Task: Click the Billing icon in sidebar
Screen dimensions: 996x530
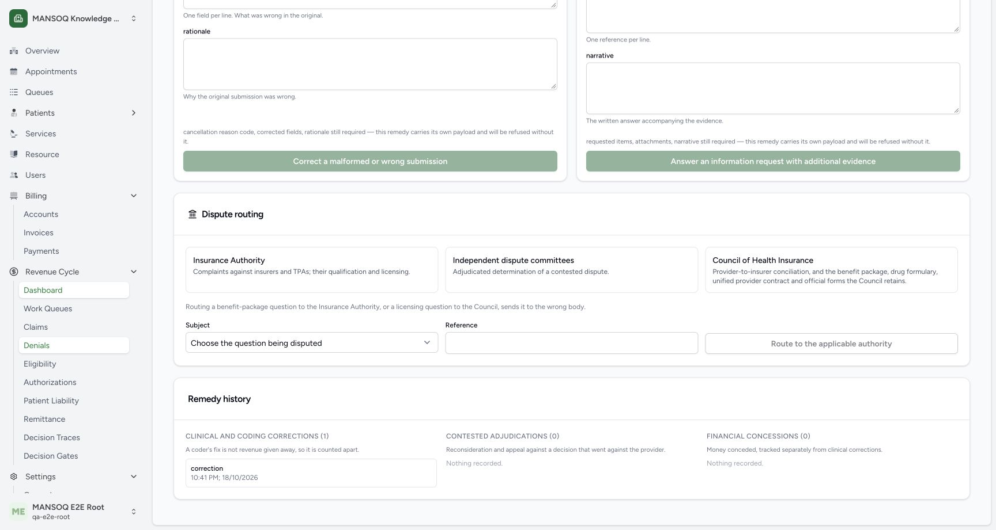Action: point(14,196)
